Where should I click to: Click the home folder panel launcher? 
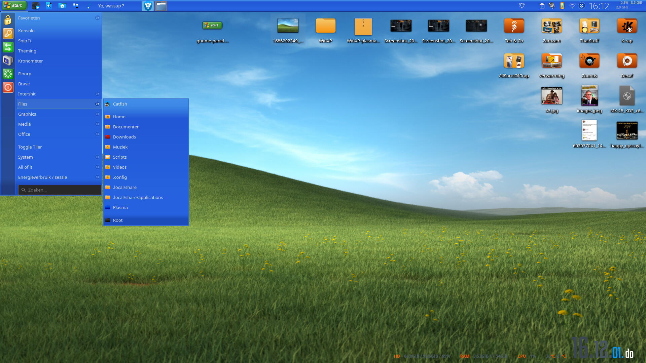point(62,6)
